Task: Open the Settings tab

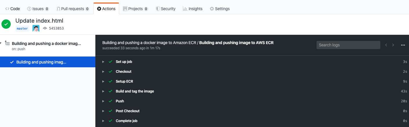Action: click(x=220, y=9)
